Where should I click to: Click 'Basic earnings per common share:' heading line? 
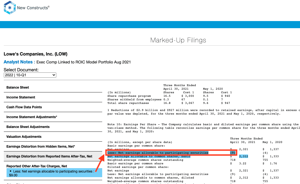click(136, 146)
